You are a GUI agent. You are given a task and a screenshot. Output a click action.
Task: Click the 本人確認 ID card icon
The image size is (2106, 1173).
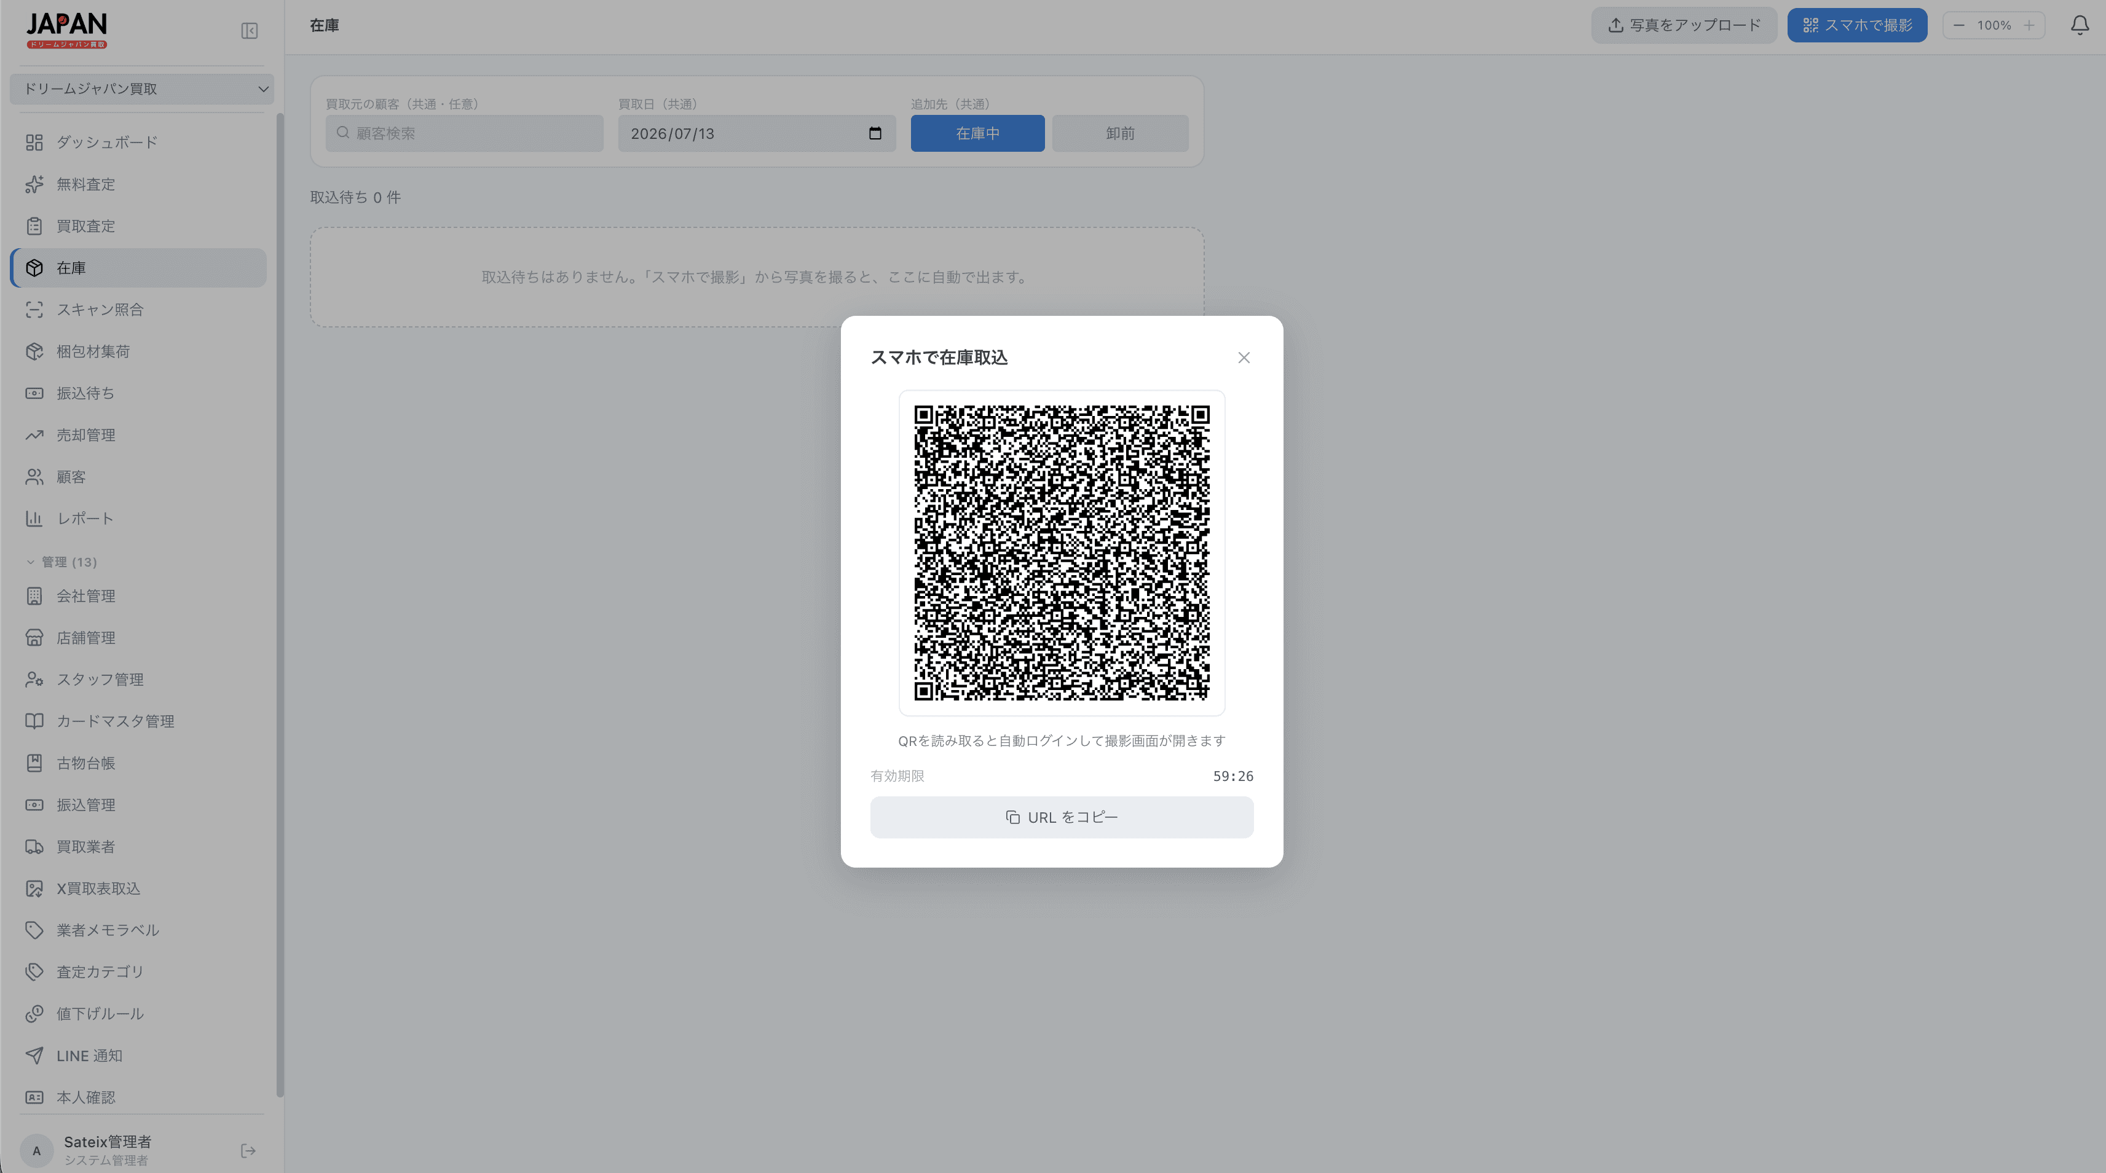[34, 1098]
